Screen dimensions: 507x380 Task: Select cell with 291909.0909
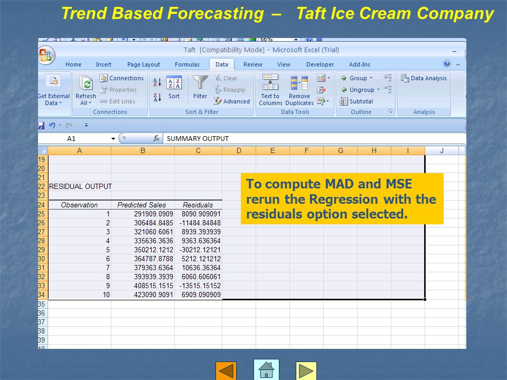point(143,214)
